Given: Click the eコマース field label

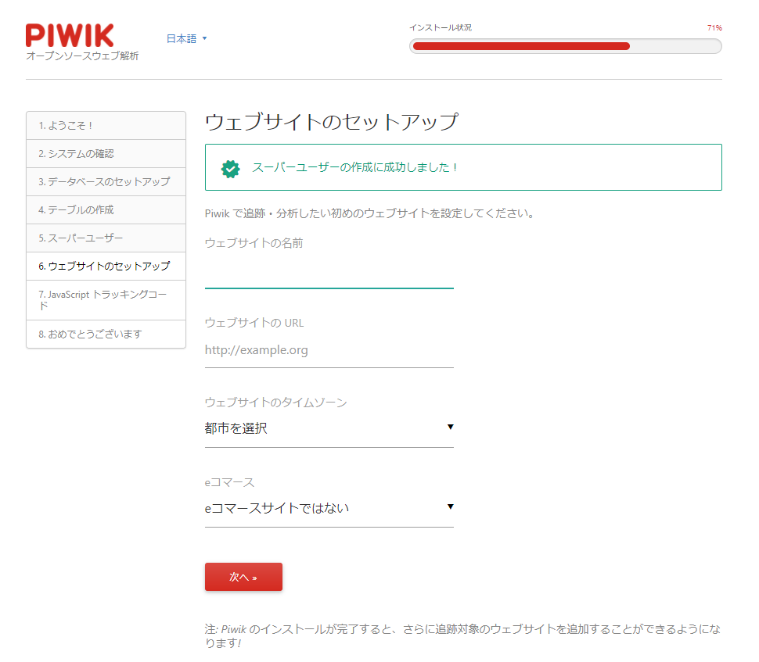Looking at the screenshot, I should (229, 482).
